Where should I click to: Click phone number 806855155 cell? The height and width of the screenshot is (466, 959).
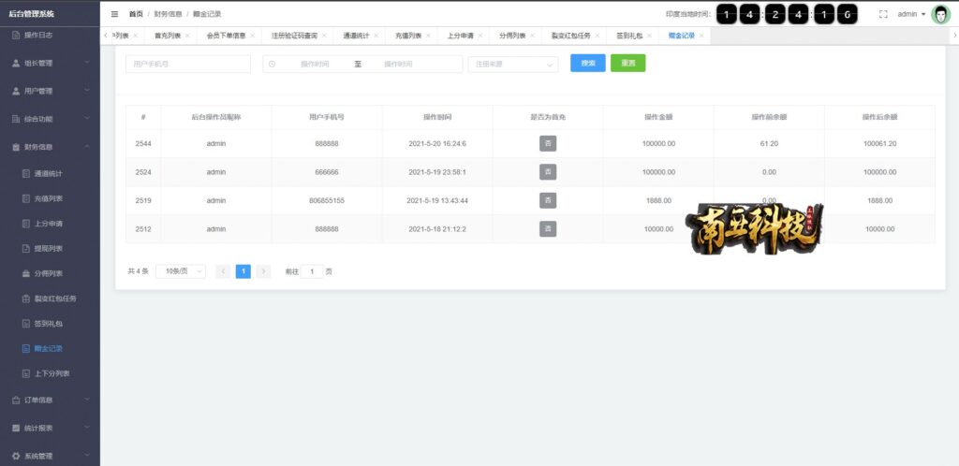327,200
